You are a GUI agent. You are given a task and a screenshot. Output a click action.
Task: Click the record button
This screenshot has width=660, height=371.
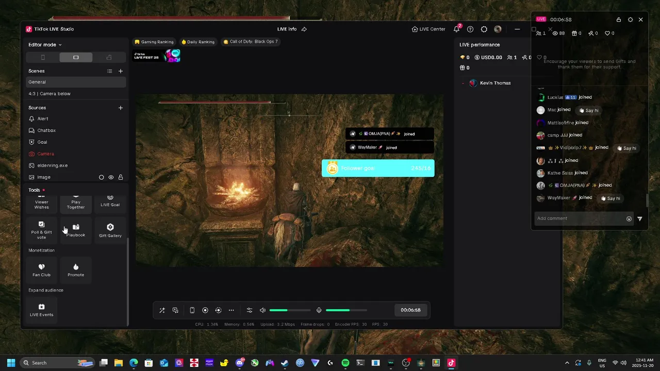[x=205, y=310]
